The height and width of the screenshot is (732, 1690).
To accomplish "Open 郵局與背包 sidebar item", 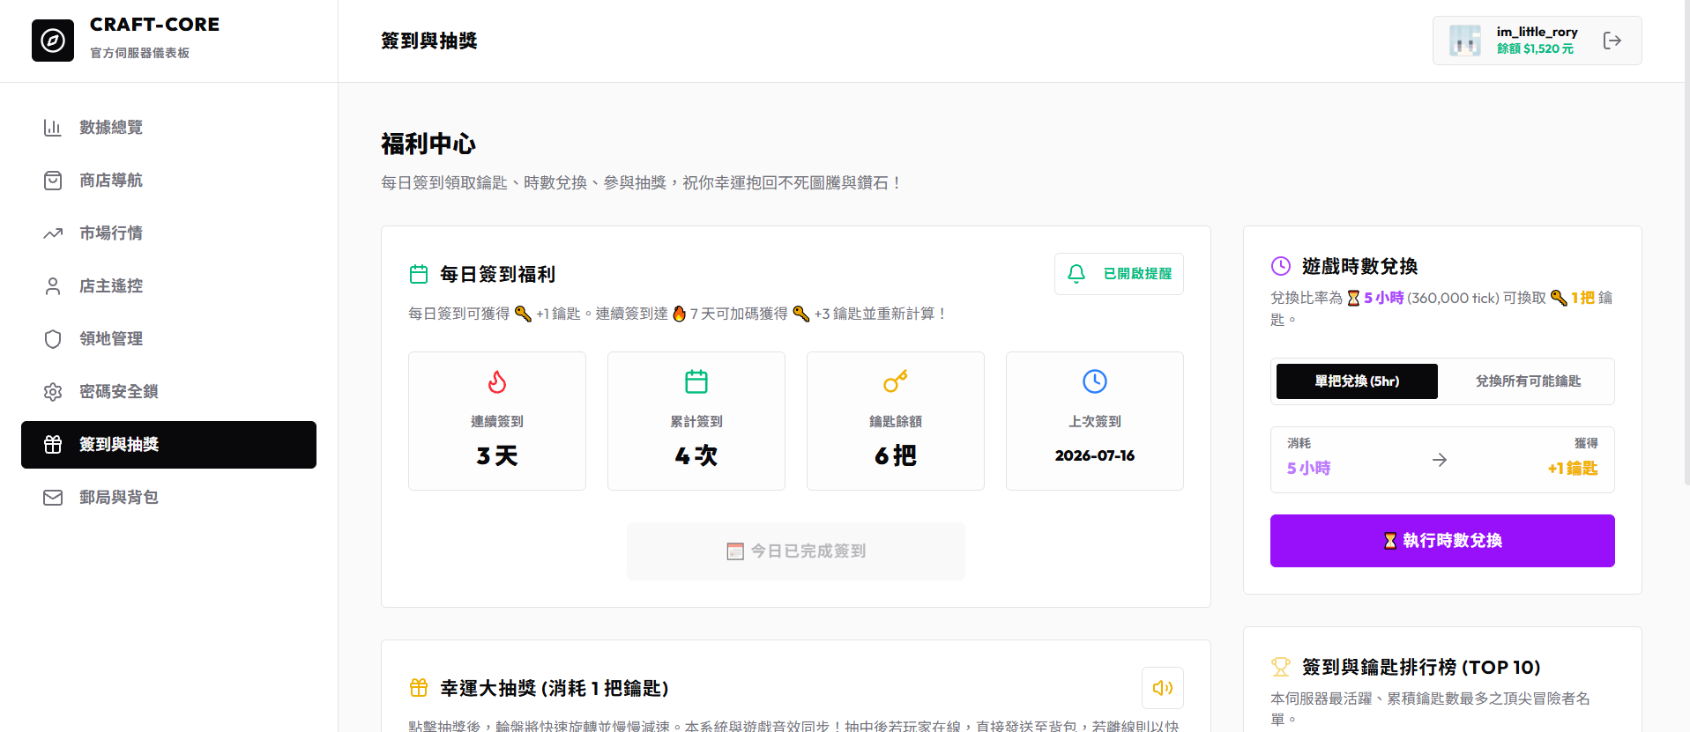I will [x=168, y=498].
